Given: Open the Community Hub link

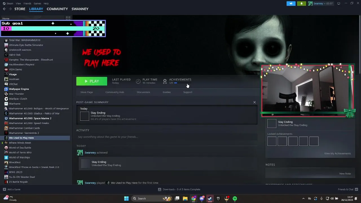Looking at the screenshot, I should click(x=115, y=92).
